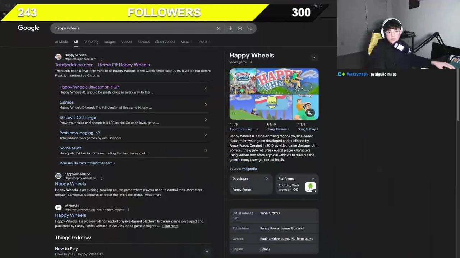Expand the Platforms card chevron
This screenshot has height=258, width=460.
313,178
